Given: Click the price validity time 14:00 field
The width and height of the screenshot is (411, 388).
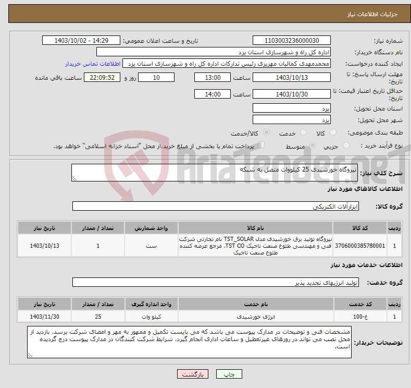Looking at the screenshot, I should [213, 94].
